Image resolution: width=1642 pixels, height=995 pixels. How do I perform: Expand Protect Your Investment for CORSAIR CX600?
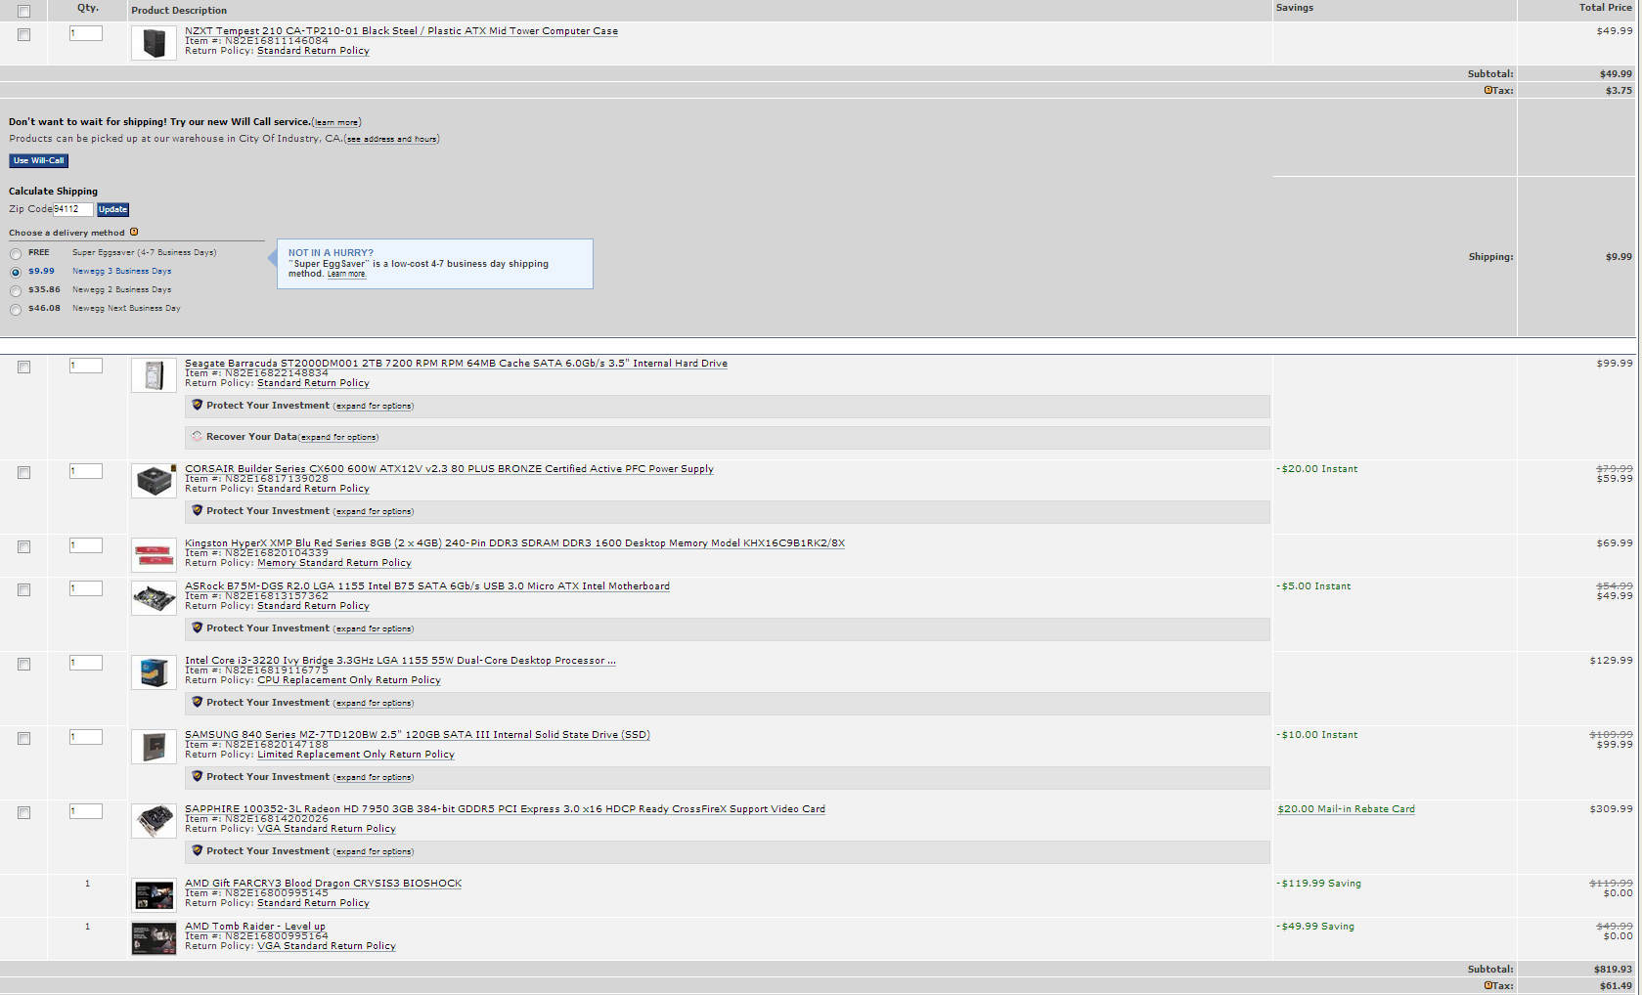pos(374,511)
